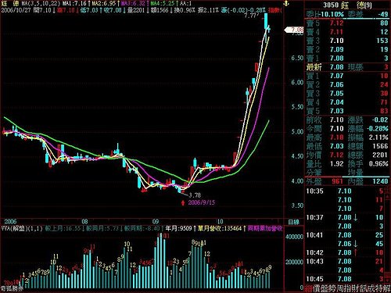Click the green MA4:5.25 legend label
The image size is (391, 293).
pyautogui.click(x=162, y=3)
